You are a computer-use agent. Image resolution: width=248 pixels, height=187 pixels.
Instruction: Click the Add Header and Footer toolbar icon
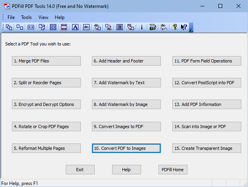click(x=64, y=27)
